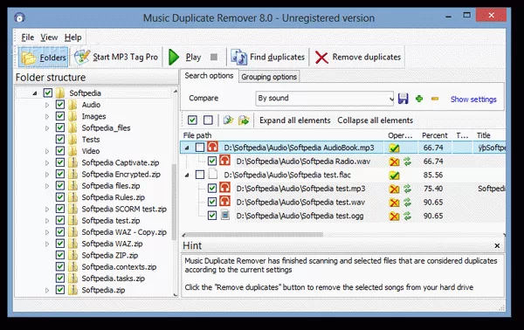The image size is (524, 330).
Task: Click green swap arrows for test.wav
Action: 407,203
